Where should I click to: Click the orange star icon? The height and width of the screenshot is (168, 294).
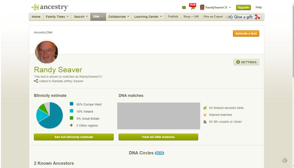pyautogui.click(x=205, y=115)
